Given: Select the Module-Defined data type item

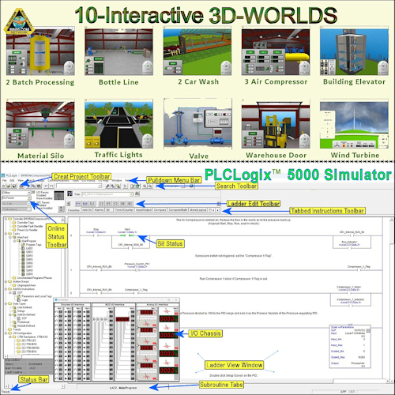Looking at the screenshot, I should click(26, 325).
